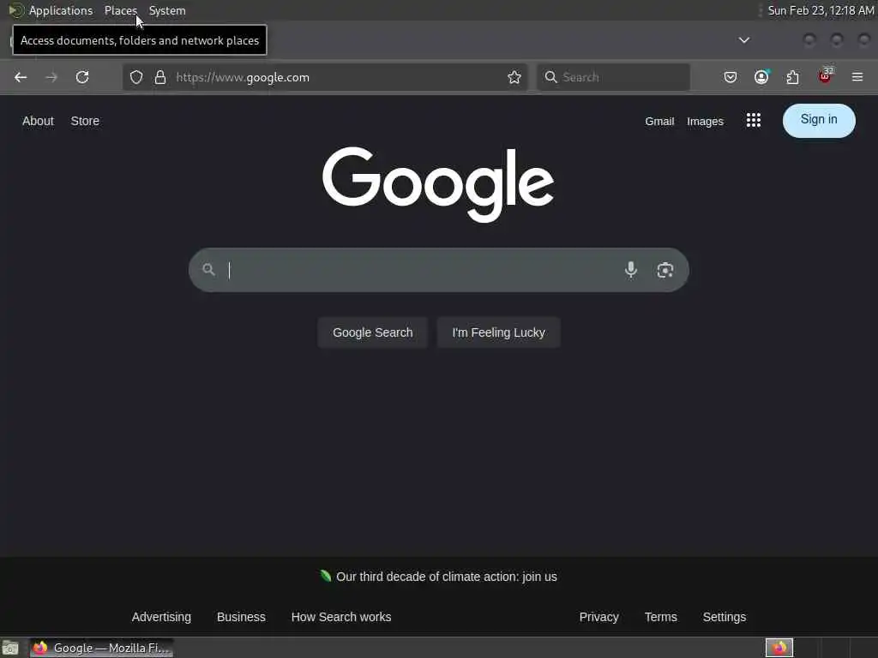The image size is (878, 658).
Task: Open the Google apps grid
Action: tap(754, 120)
